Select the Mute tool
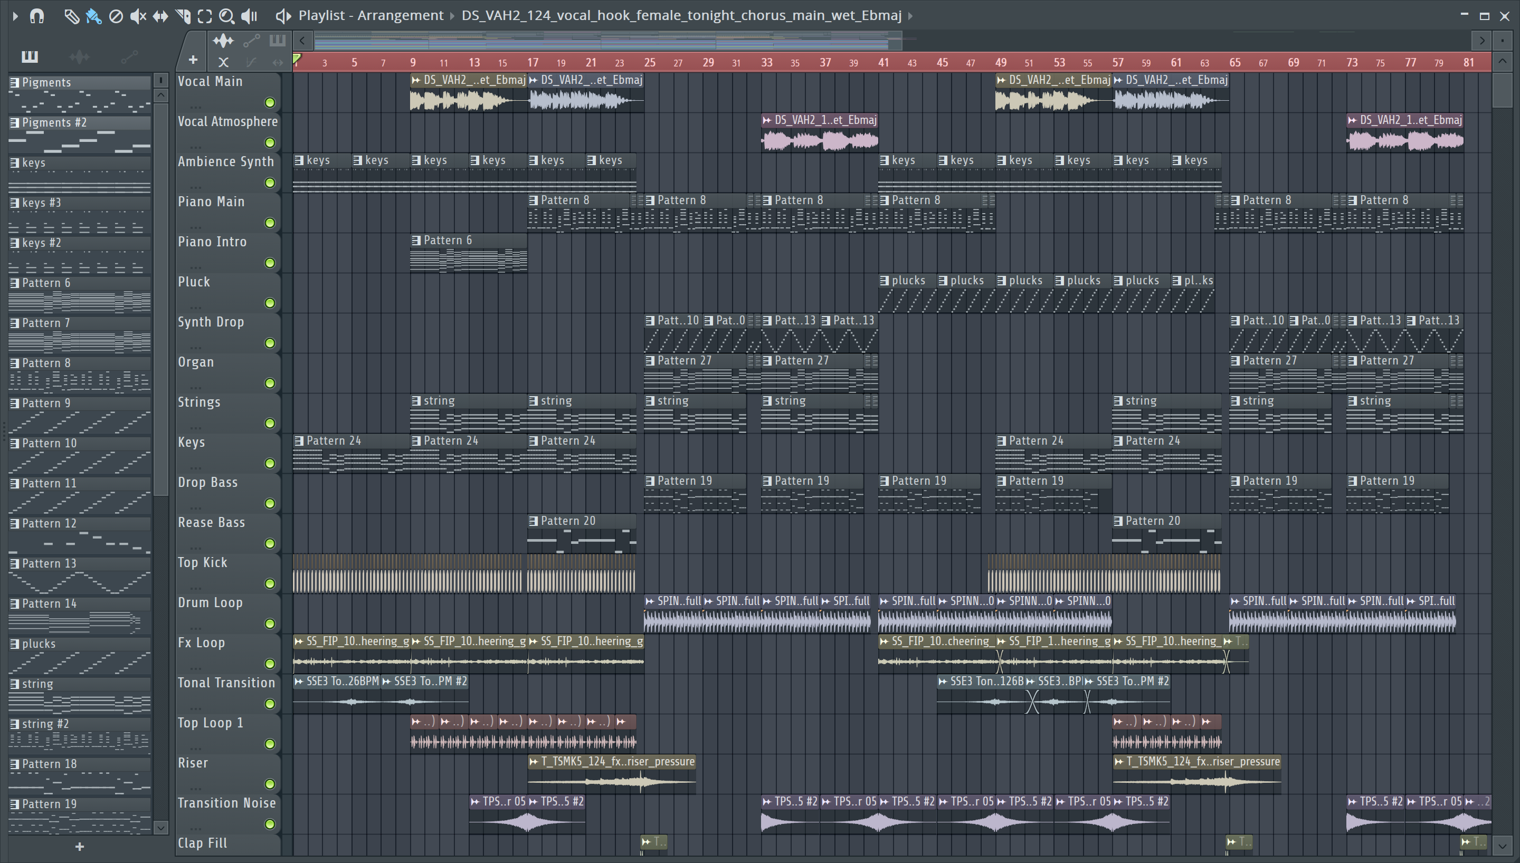The width and height of the screenshot is (1520, 863). [138, 15]
